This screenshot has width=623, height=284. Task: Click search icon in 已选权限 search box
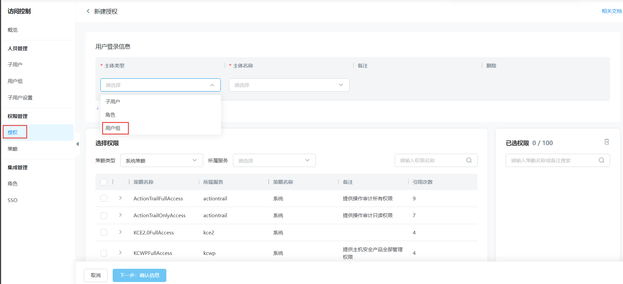601,160
